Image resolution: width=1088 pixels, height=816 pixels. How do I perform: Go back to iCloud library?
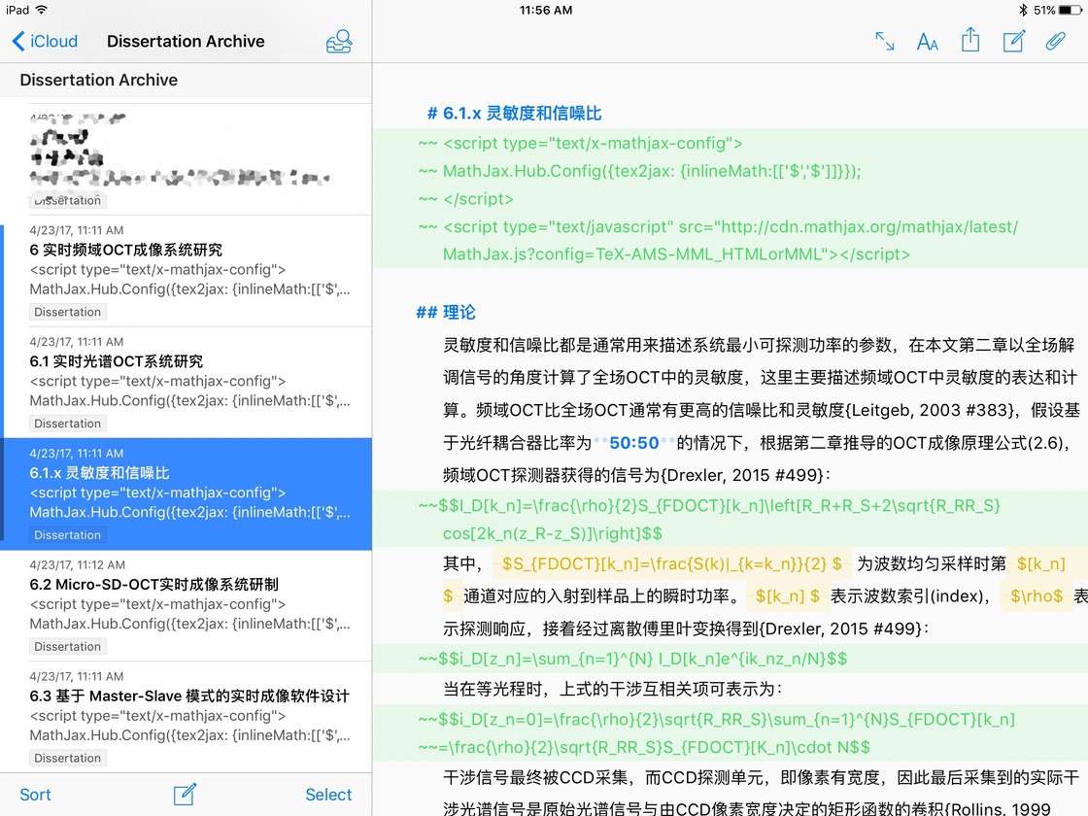click(x=45, y=41)
